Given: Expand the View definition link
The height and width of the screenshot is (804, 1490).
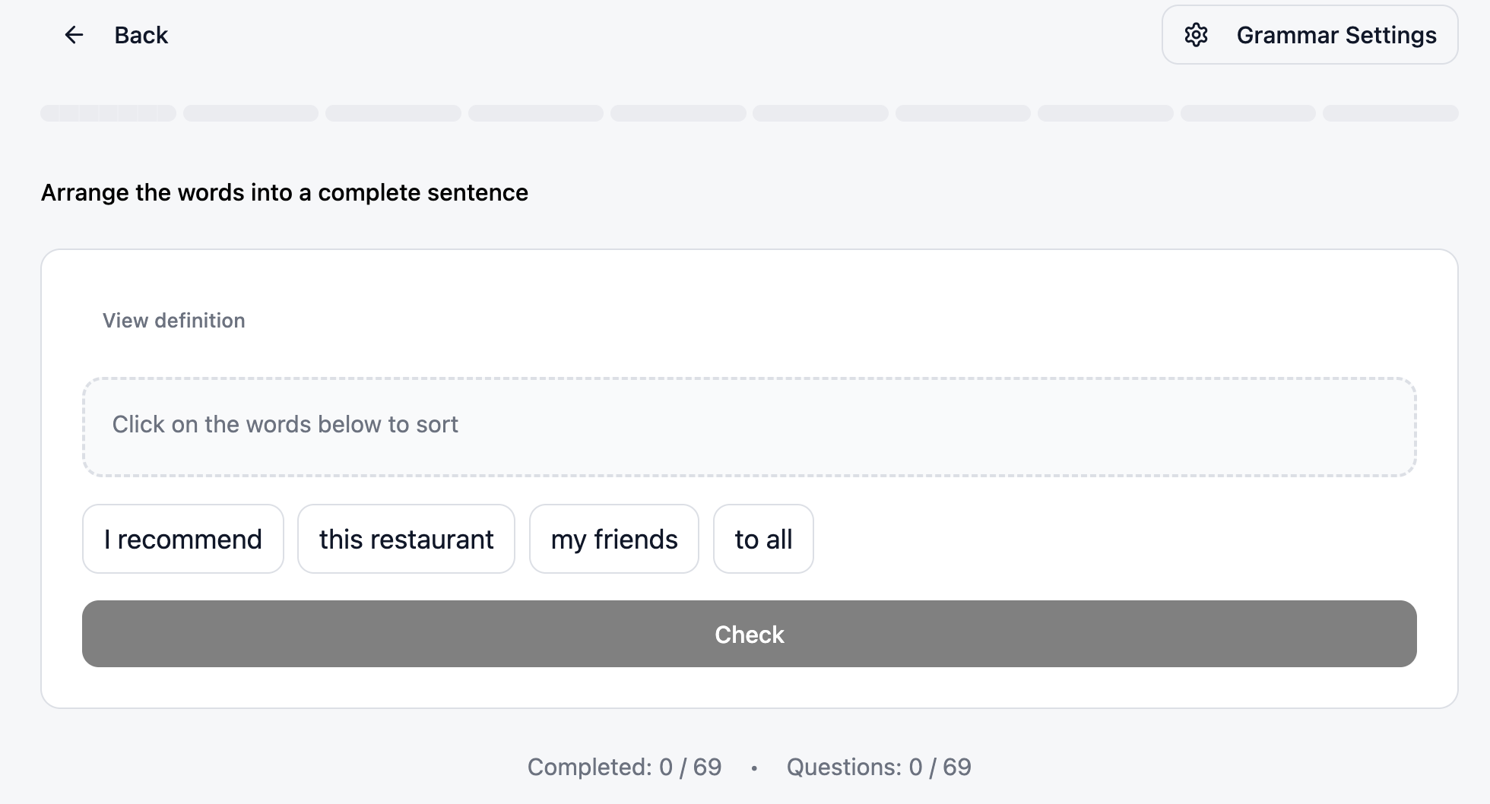Looking at the screenshot, I should 174,321.
